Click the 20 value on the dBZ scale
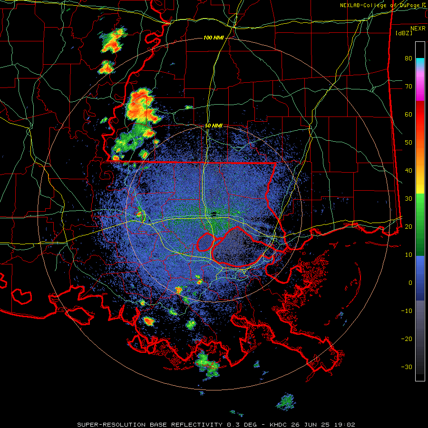The width and height of the screenshot is (428, 428). pyautogui.click(x=409, y=227)
